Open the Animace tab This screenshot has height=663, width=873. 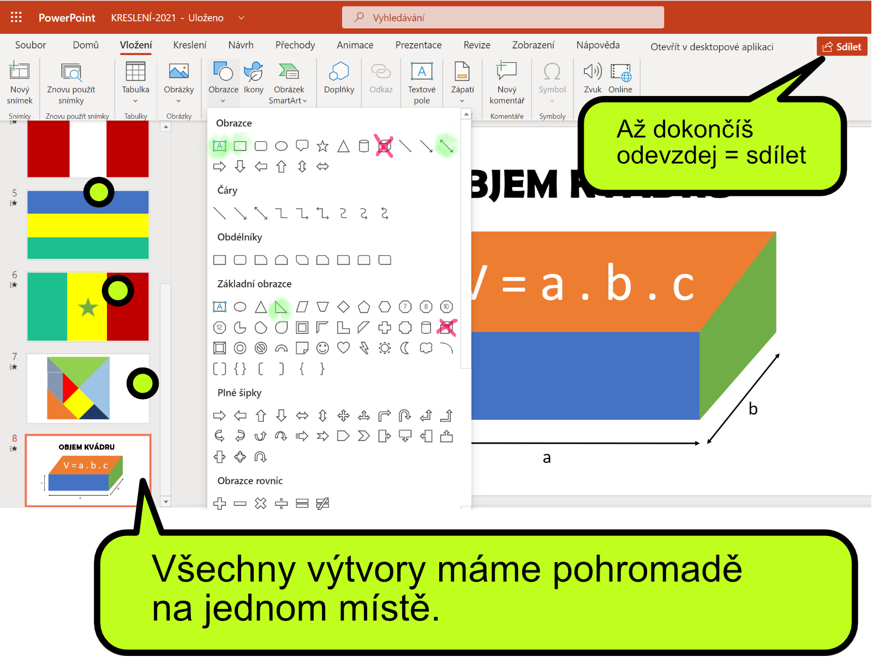click(x=355, y=45)
